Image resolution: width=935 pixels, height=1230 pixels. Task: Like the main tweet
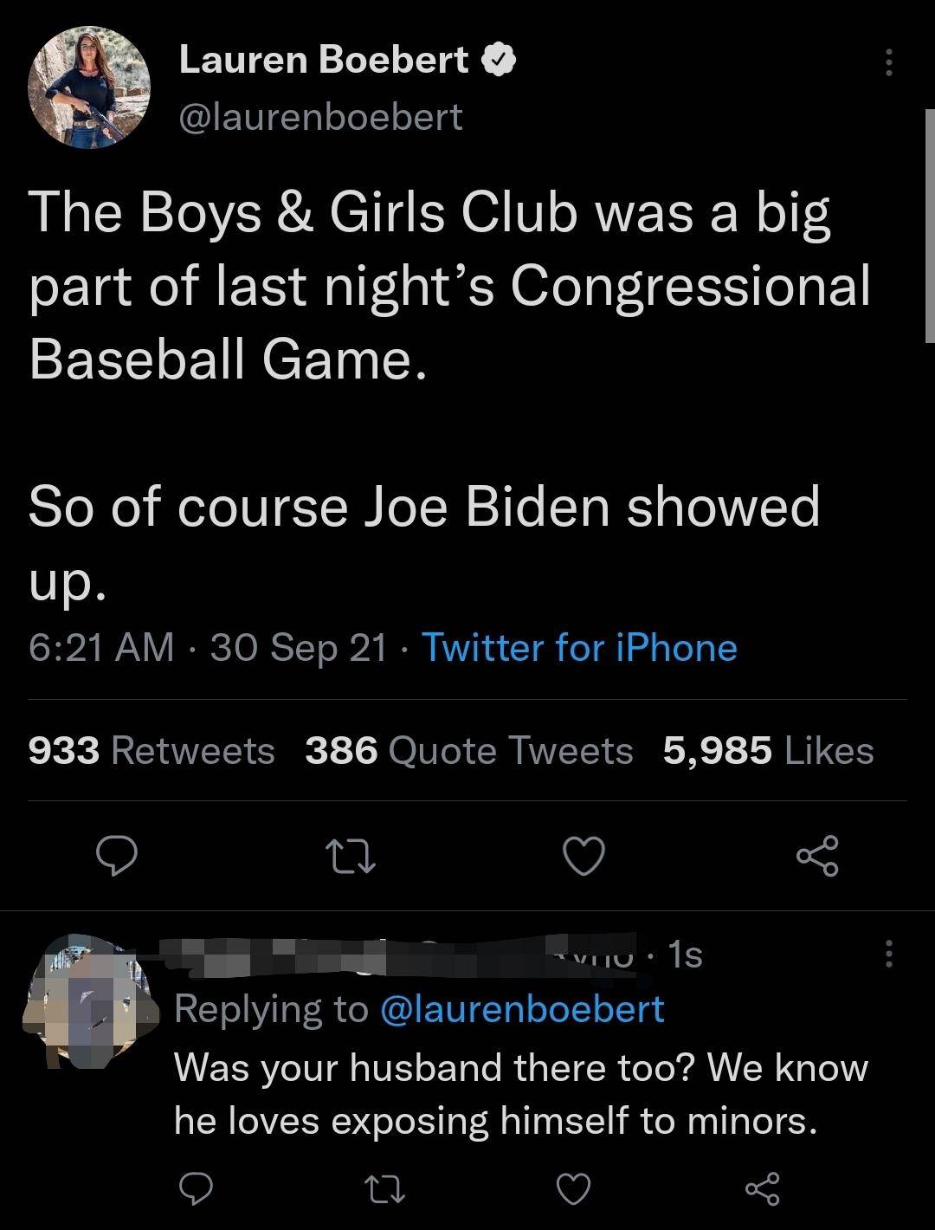click(584, 856)
